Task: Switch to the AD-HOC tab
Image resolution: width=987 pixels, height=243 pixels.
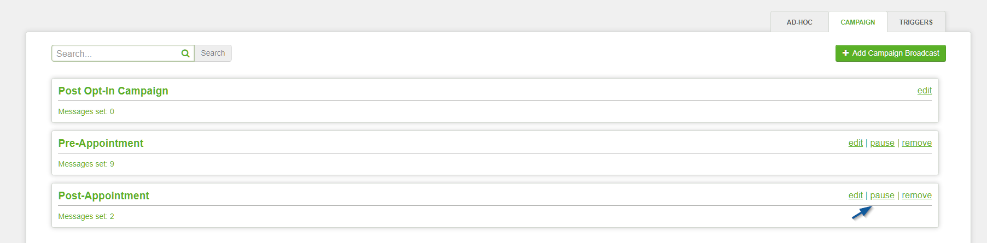Action: pyautogui.click(x=799, y=22)
